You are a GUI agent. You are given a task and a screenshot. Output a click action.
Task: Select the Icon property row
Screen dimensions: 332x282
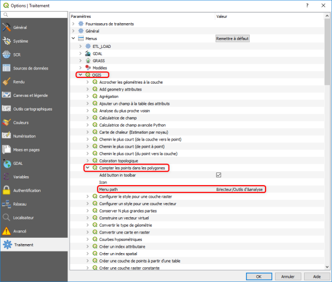click(197, 182)
